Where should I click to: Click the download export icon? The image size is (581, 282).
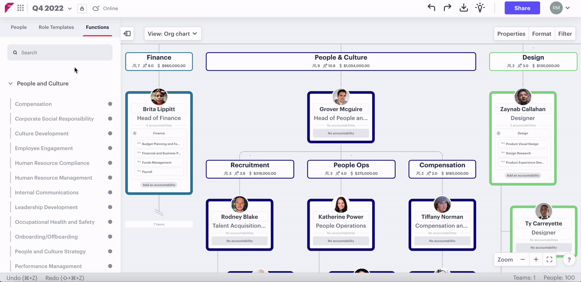pos(463,8)
